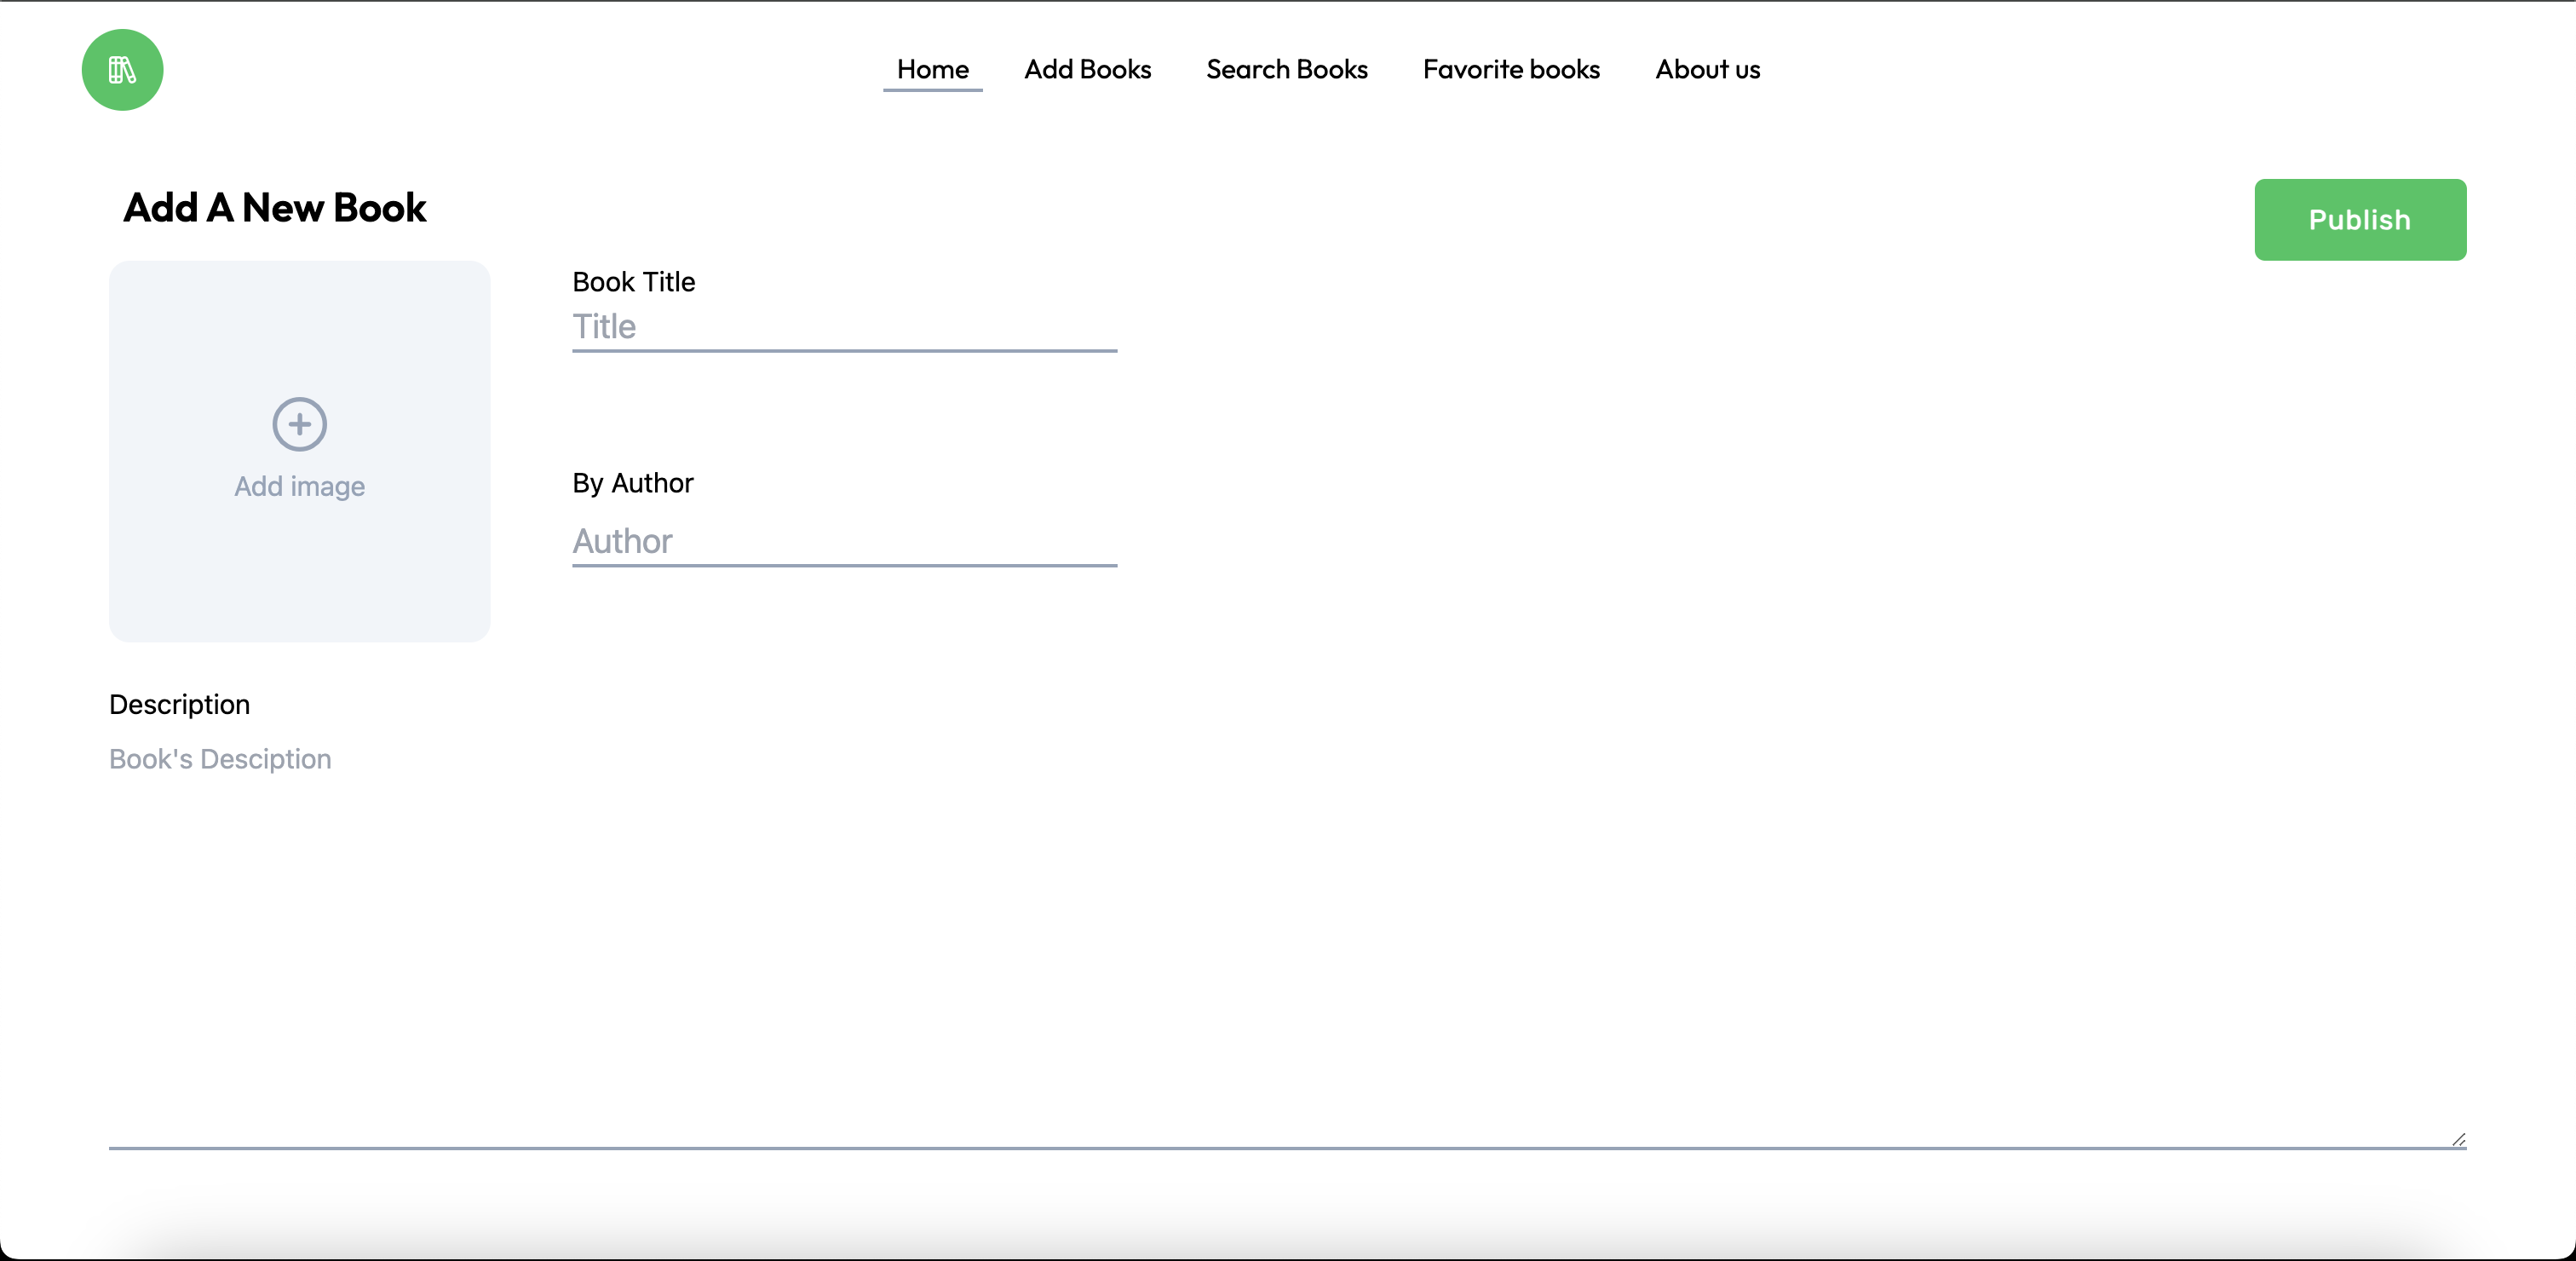
Task: Click the Add image upload area
Action: coord(300,452)
